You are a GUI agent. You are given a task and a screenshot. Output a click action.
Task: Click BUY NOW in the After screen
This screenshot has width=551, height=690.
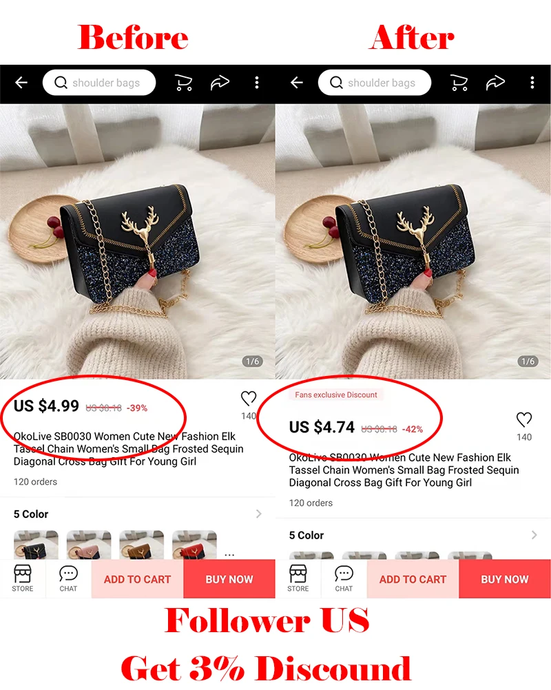[x=505, y=579]
